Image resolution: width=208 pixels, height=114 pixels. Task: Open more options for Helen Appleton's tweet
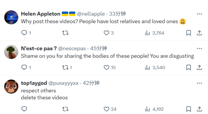(199, 14)
